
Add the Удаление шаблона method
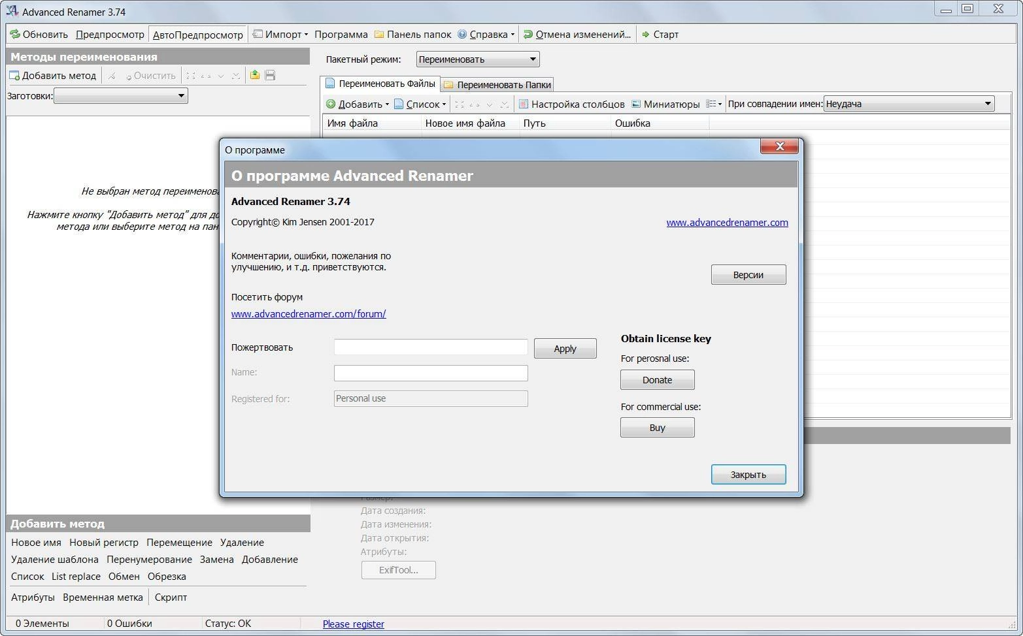(x=55, y=560)
